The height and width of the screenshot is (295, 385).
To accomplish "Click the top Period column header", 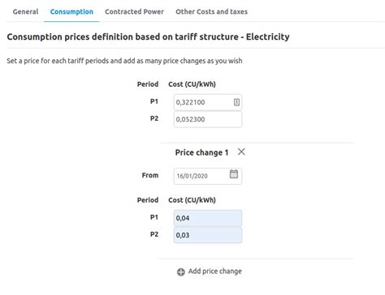I will 148,84.
